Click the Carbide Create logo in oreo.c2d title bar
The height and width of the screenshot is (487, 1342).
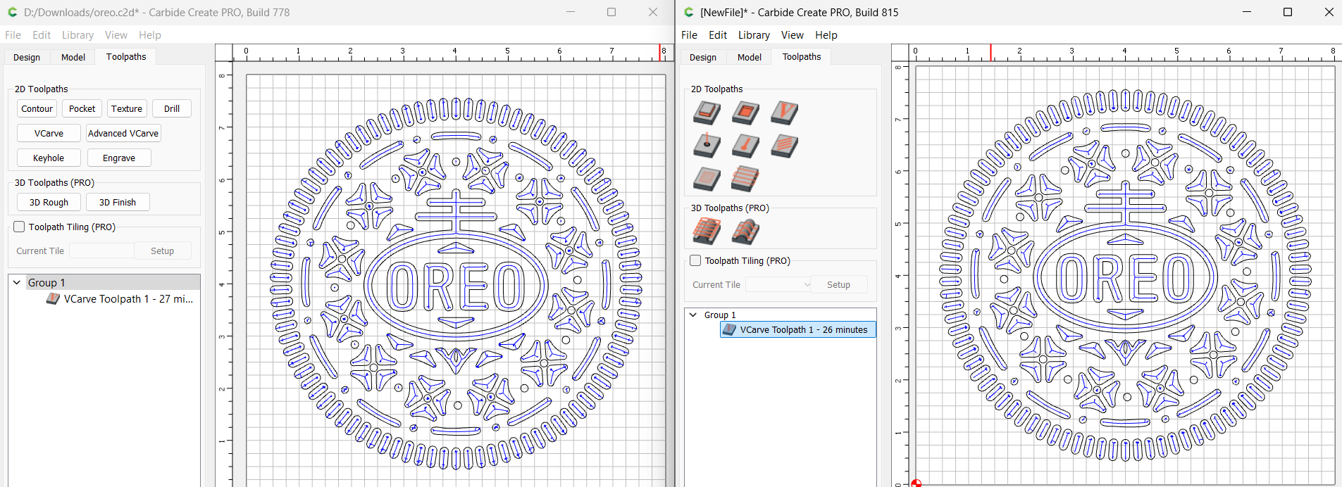[x=13, y=12]
